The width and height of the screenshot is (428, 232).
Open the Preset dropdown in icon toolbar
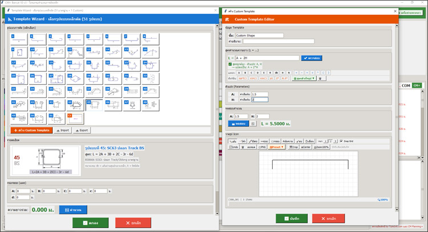pos(277,146)
